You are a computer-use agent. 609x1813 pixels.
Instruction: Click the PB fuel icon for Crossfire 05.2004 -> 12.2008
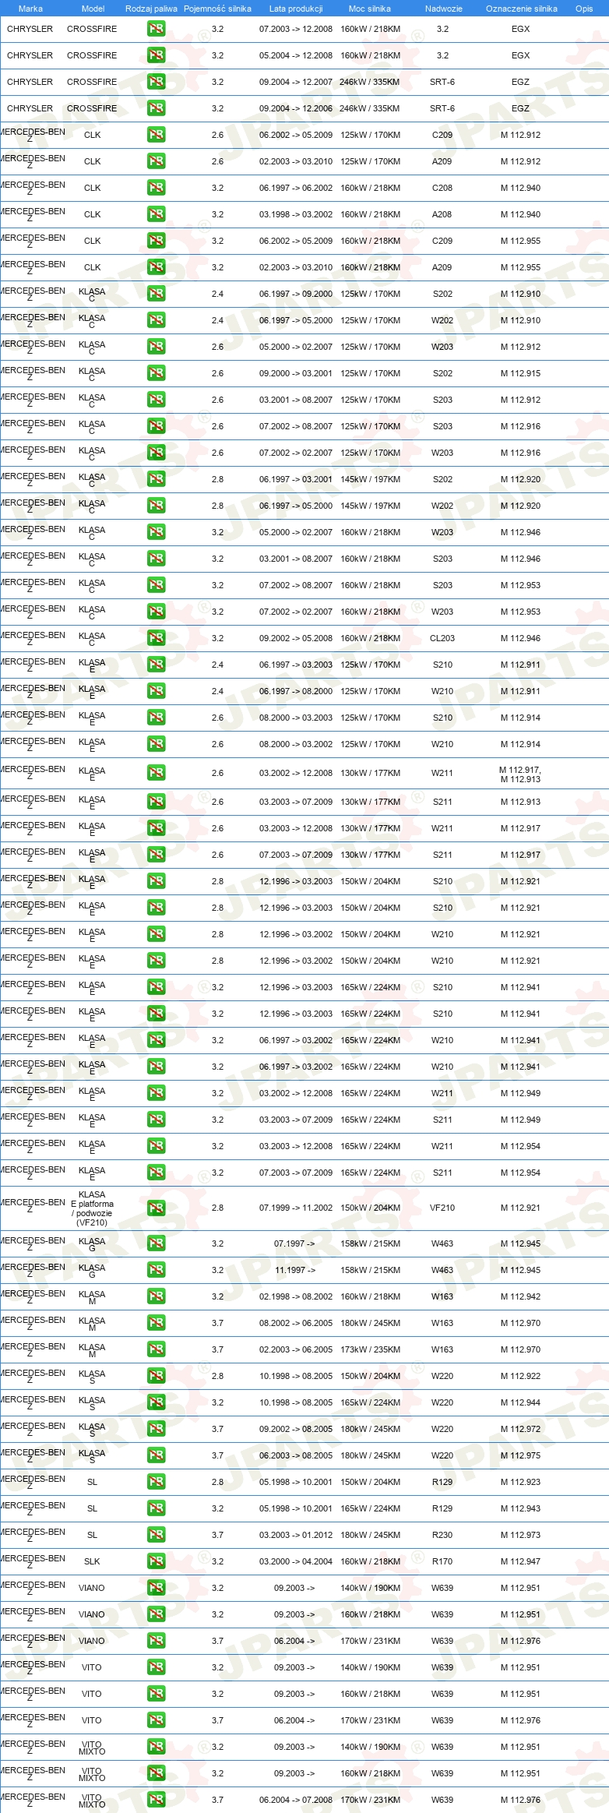pyautogui.click(x=156, y=55)
